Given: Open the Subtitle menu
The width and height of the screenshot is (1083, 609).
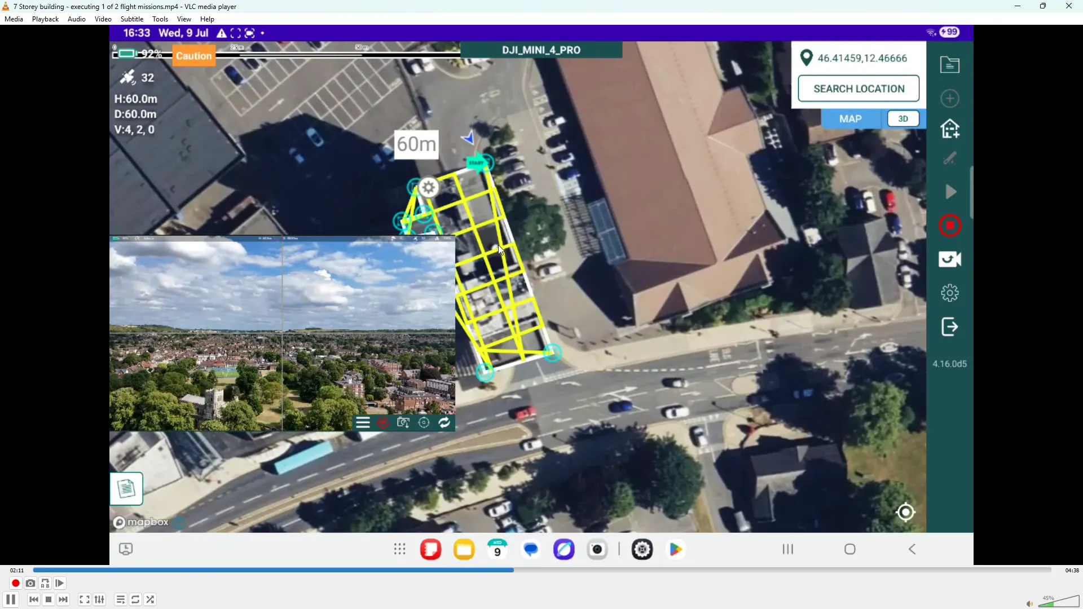Looking at the screenshot, I should 132,19.
